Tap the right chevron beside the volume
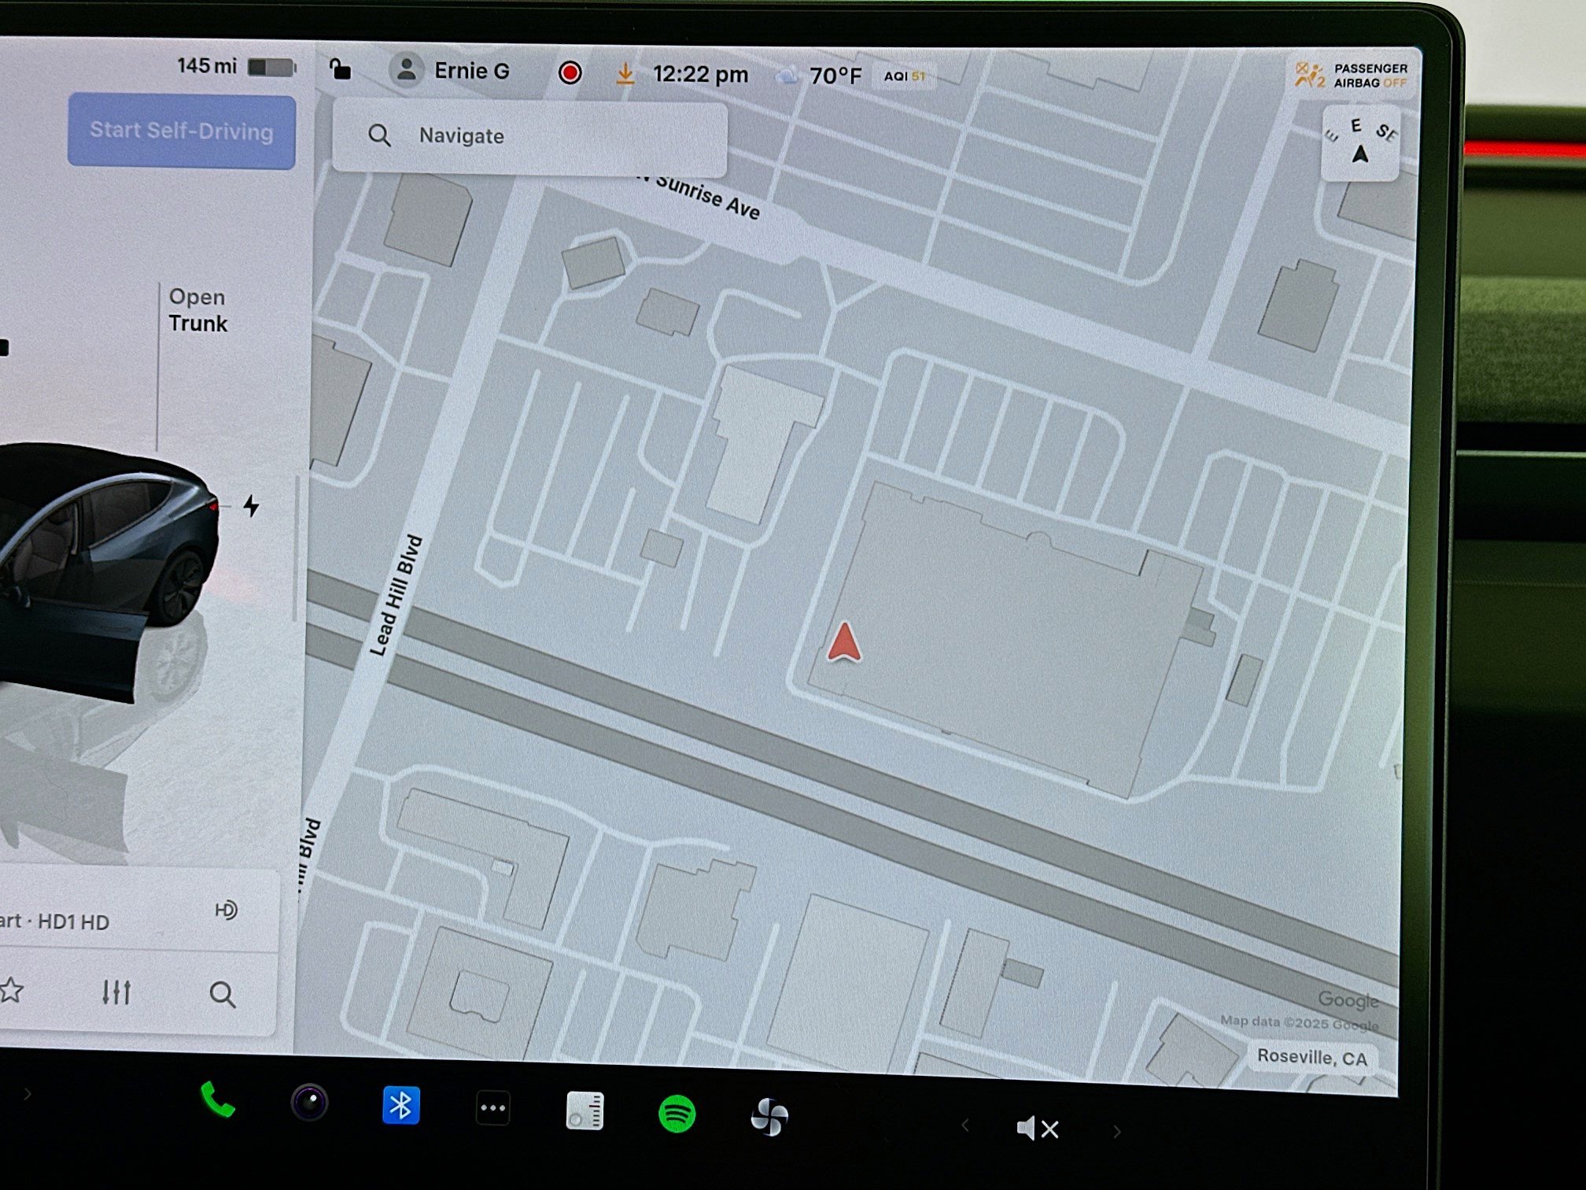The image size is (1586, 1190). click(x=1117, y=1129)
